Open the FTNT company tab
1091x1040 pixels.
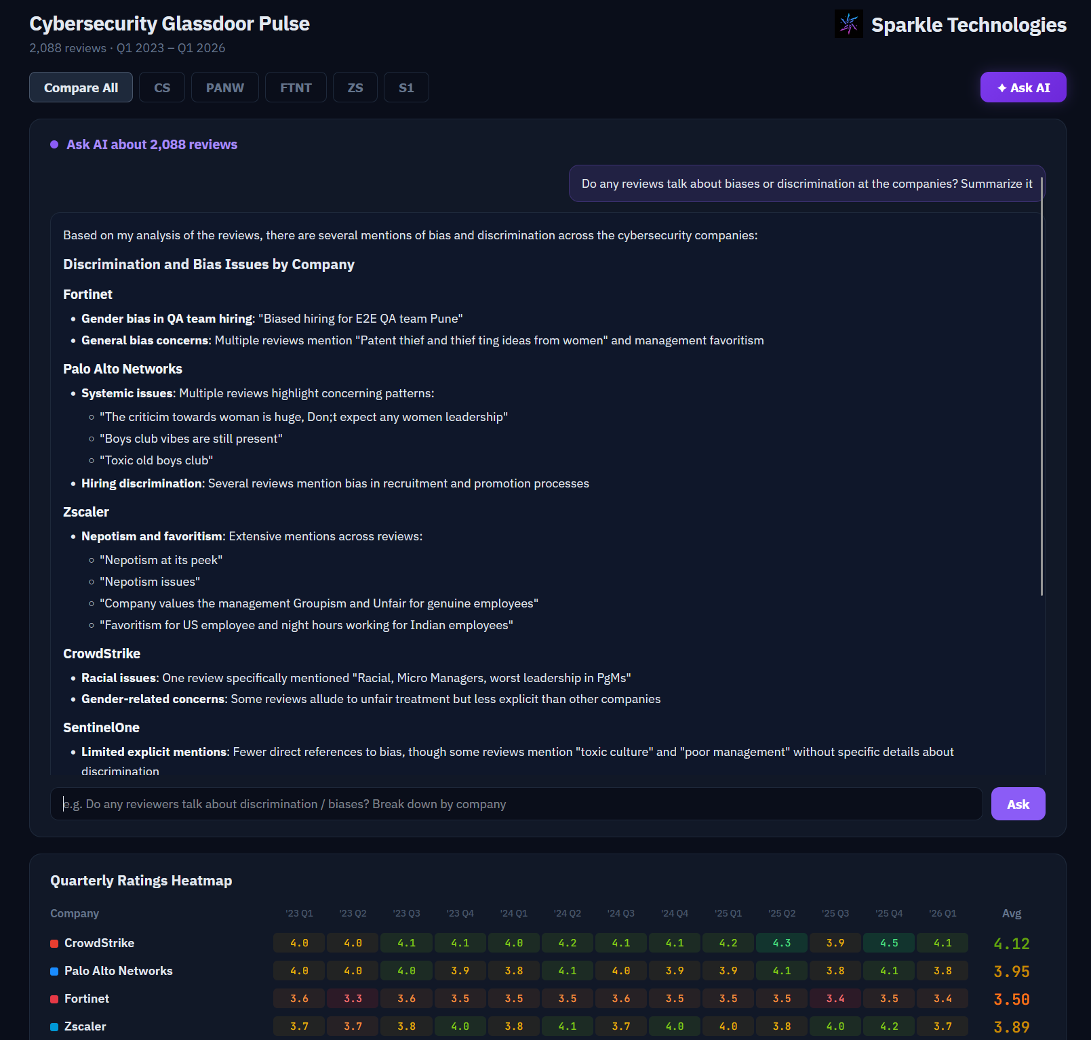[296, 87]
